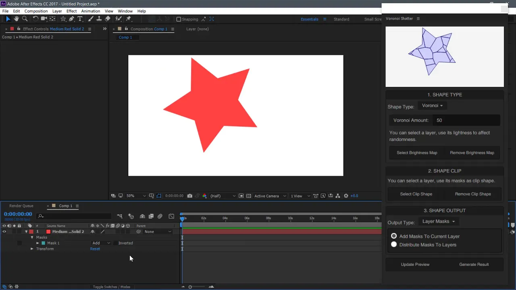The image size is (516, 290).
Task: Expand the Transform group of the layer
Action: (x=32, y=249)
